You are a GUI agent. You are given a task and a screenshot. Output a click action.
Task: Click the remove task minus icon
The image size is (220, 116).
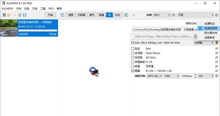coord(15,15)
